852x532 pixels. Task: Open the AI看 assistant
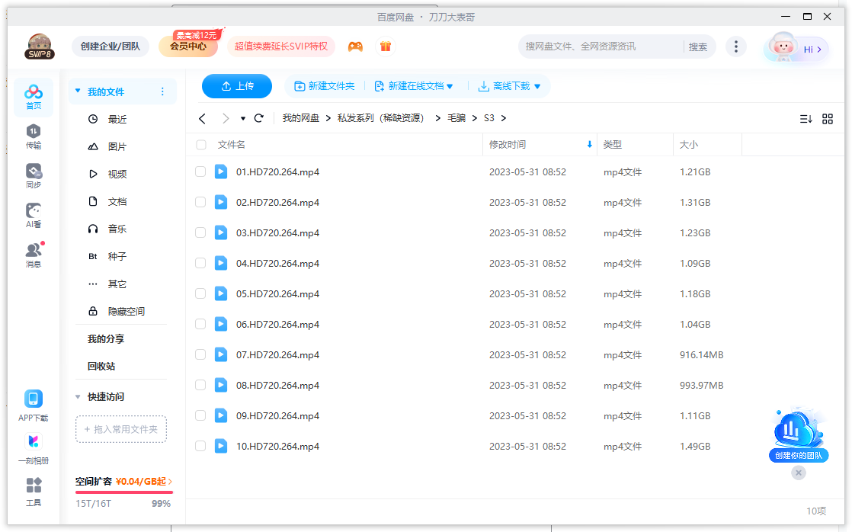33,216
